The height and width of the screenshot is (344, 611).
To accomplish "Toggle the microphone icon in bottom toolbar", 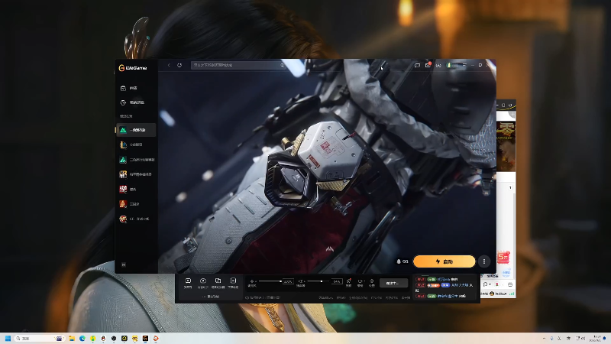I will pyautogui.click(x=252, y=283).
